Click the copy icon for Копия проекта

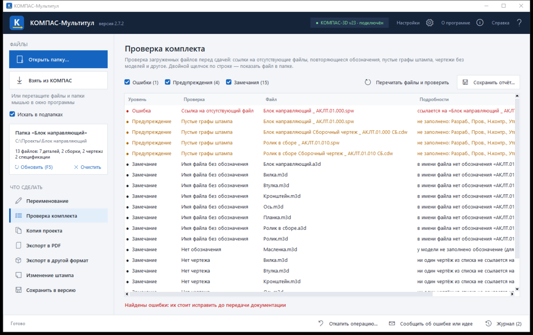coord(18,231)
